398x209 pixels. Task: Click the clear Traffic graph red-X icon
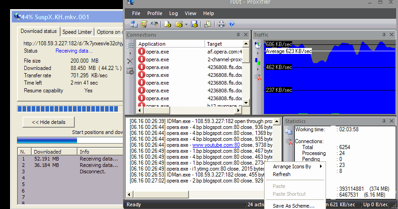(x=258, y=77)
